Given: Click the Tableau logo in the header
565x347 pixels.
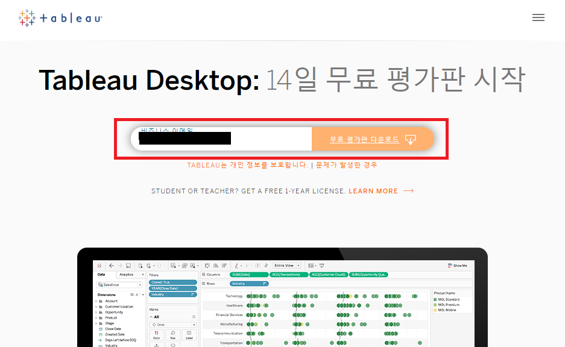Looking at the screenshot, I should pos(60,18).
